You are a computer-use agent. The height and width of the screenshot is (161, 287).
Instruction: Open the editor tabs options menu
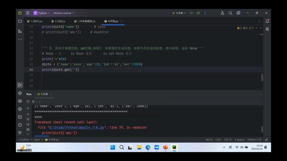point(259,21)
